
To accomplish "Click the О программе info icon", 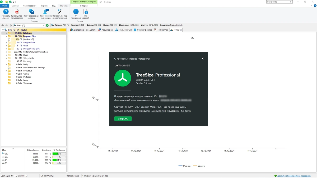I will (76, 12).
